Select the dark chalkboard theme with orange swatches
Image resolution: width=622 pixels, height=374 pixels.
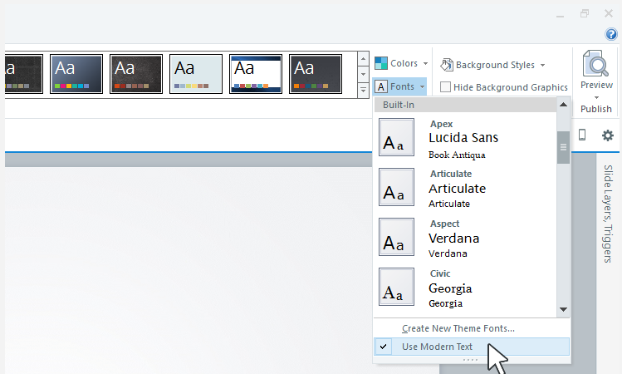click(136, 74)
